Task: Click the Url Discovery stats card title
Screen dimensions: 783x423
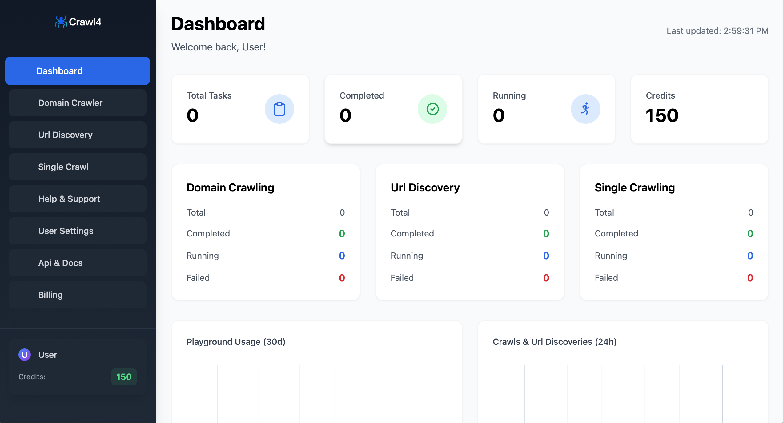Action: click(425, 187)
